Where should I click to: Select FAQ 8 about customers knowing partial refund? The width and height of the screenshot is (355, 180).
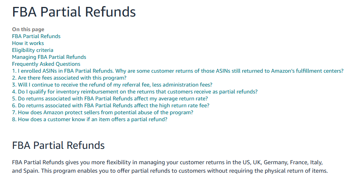pos(90,119)
